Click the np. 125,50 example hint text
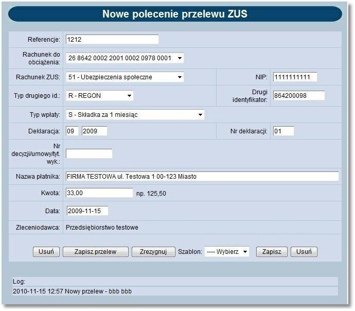 (x=151, y=194)
